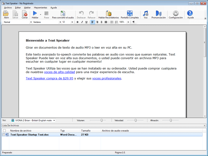Toggle bold text formatting
208x156 pixels.
pyautogui.click(x=77, y=22)
